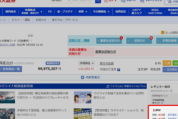Open 楽天グループサービス submenu item

(65, 20)
